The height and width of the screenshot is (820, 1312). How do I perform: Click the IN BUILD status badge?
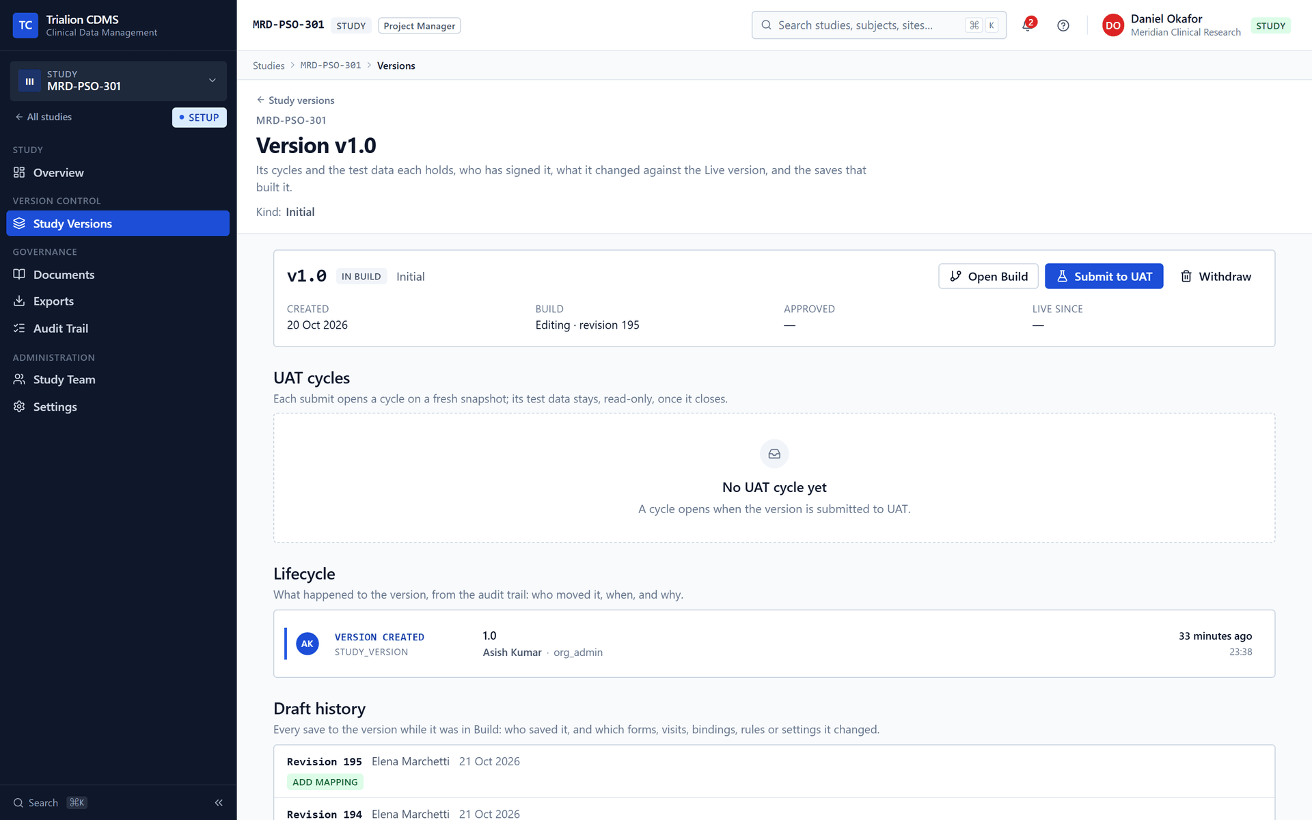click(361, 277)
